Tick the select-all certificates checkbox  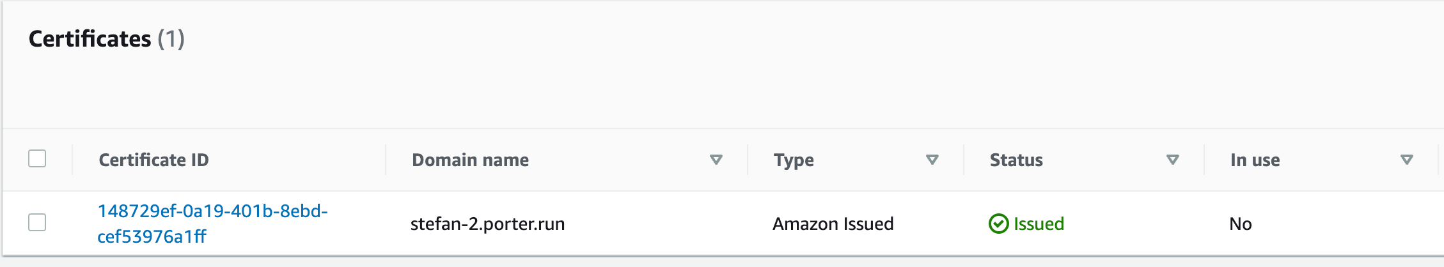coord(37,158)
